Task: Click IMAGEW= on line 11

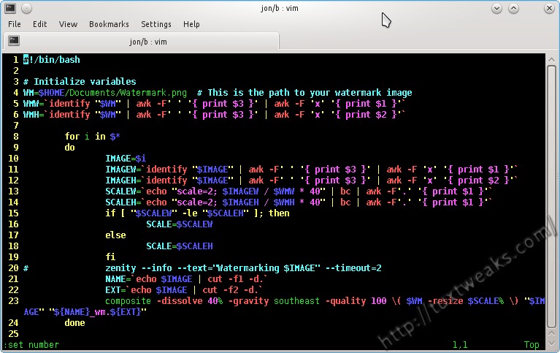Action: 123,169
